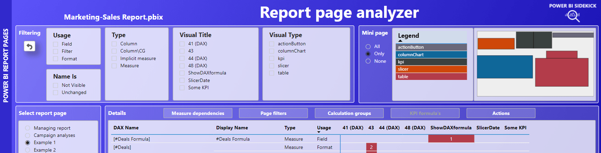Click the large red table visual in mini page
The height and width of the screenshot is (153, 601).
coord(561,72)
